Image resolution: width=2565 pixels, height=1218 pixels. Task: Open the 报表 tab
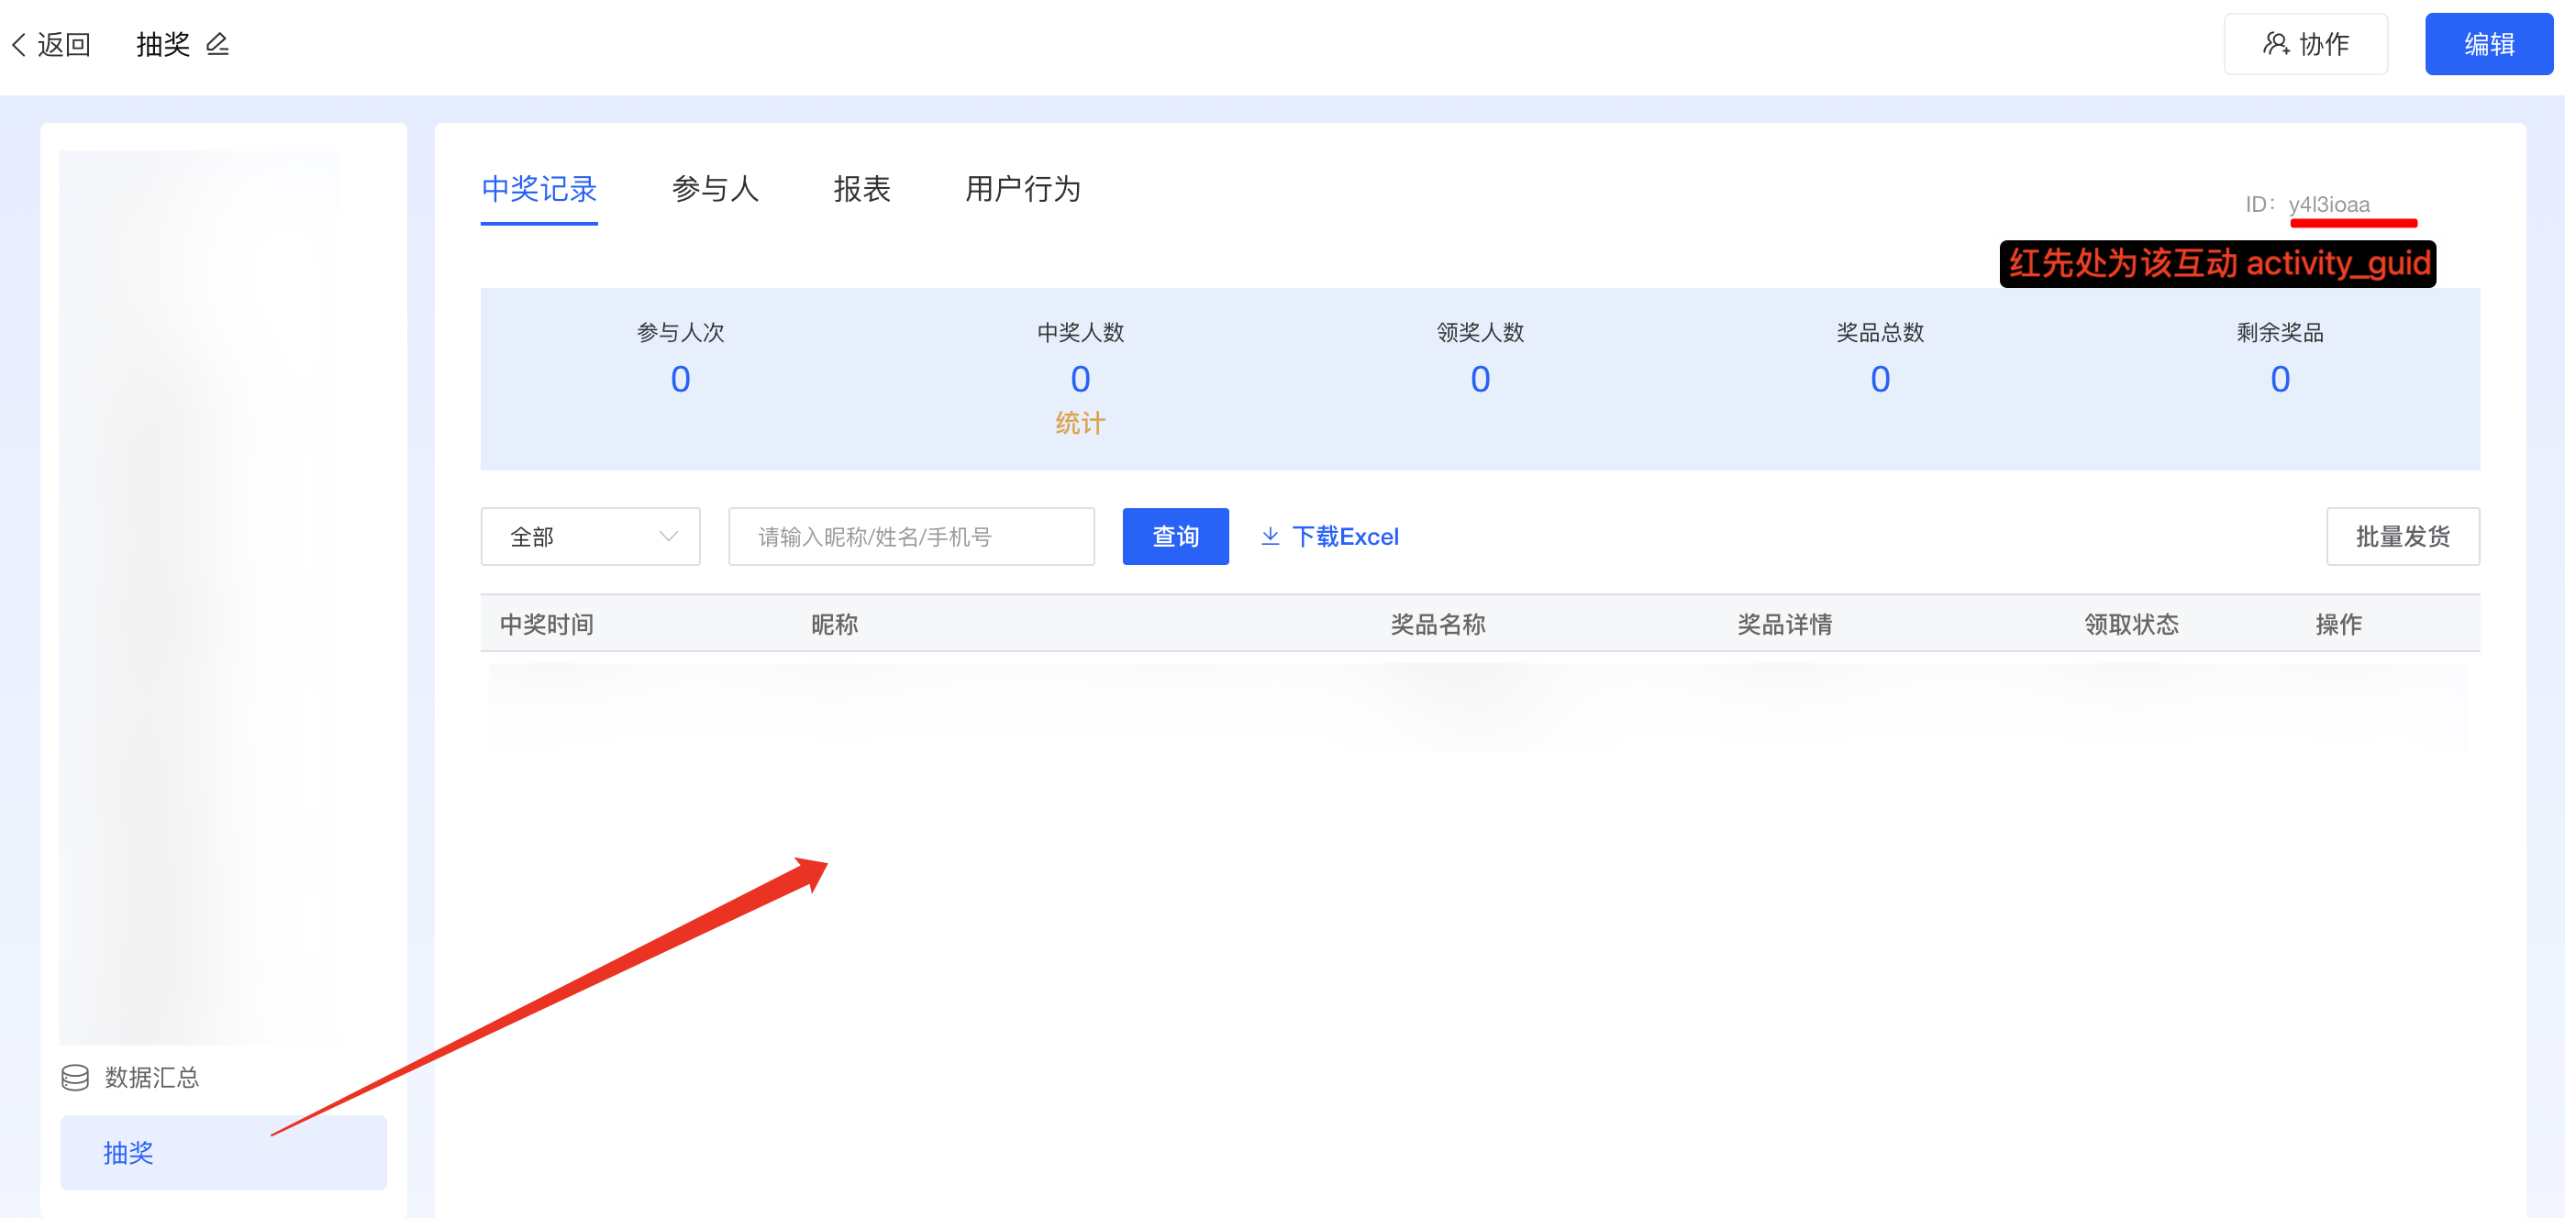pos(861,188)
